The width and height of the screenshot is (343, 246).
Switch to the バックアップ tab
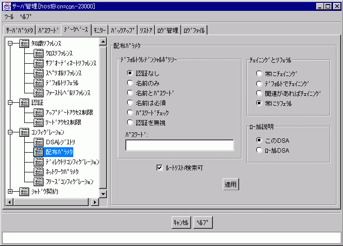pos(123,30)
